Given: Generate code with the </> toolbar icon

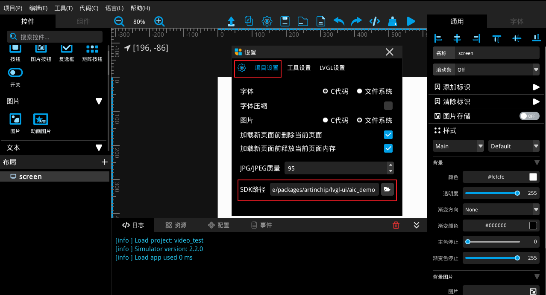Looking at the screenshot, I should [375, 21].
